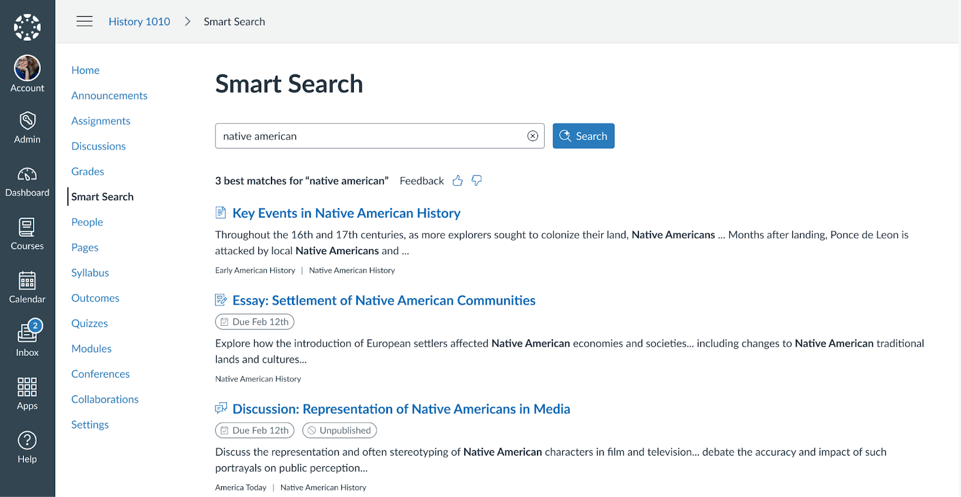Viewport: 961px width, 497px height.
Task: Click the America Today module tag
Action: tap(241, 487)
